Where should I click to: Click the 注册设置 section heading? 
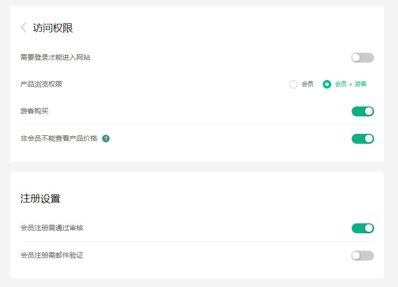40,198
